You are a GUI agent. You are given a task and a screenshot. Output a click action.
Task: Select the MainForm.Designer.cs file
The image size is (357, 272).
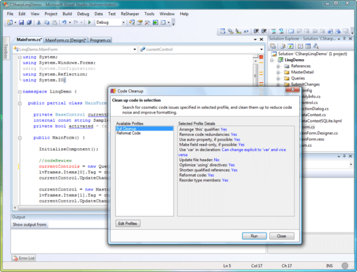pos(320,133)
